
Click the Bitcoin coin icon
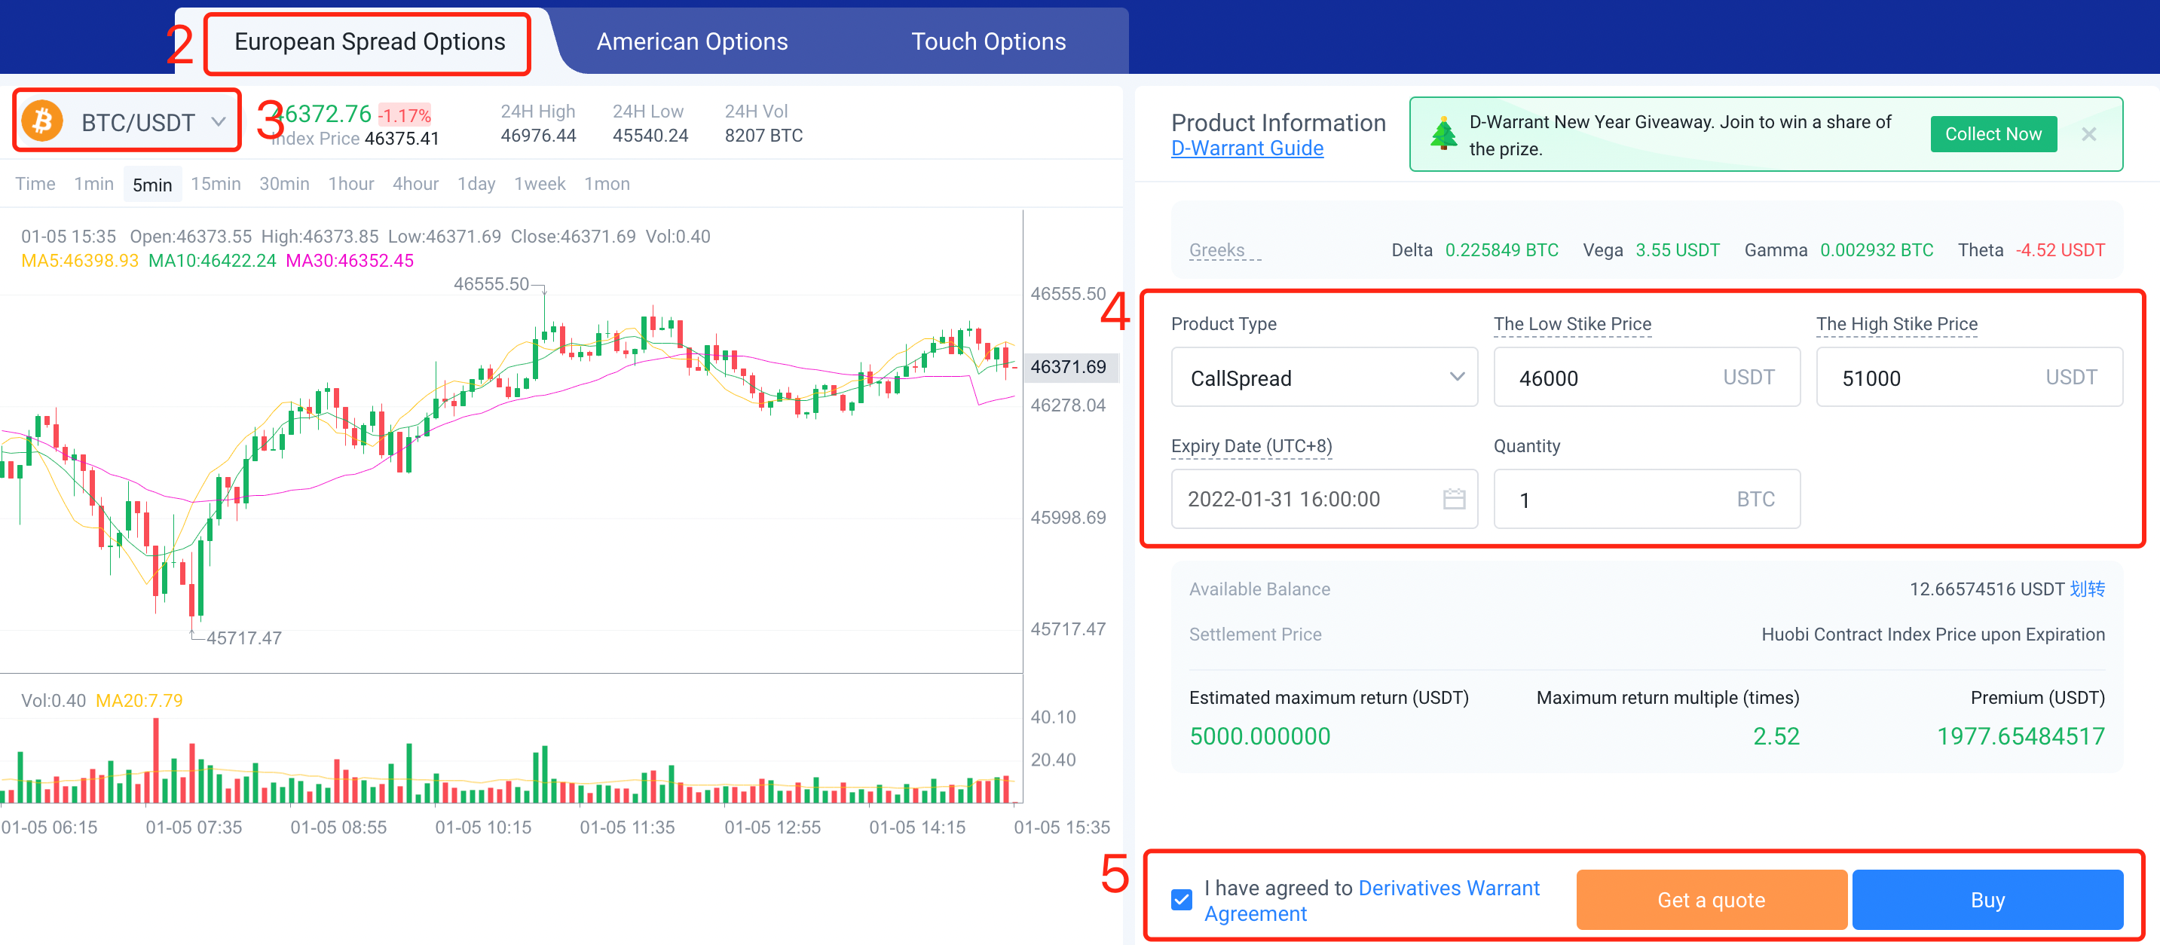tap(42, 121)
